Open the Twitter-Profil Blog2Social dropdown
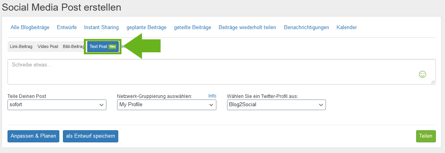 [x=276, y=105]
